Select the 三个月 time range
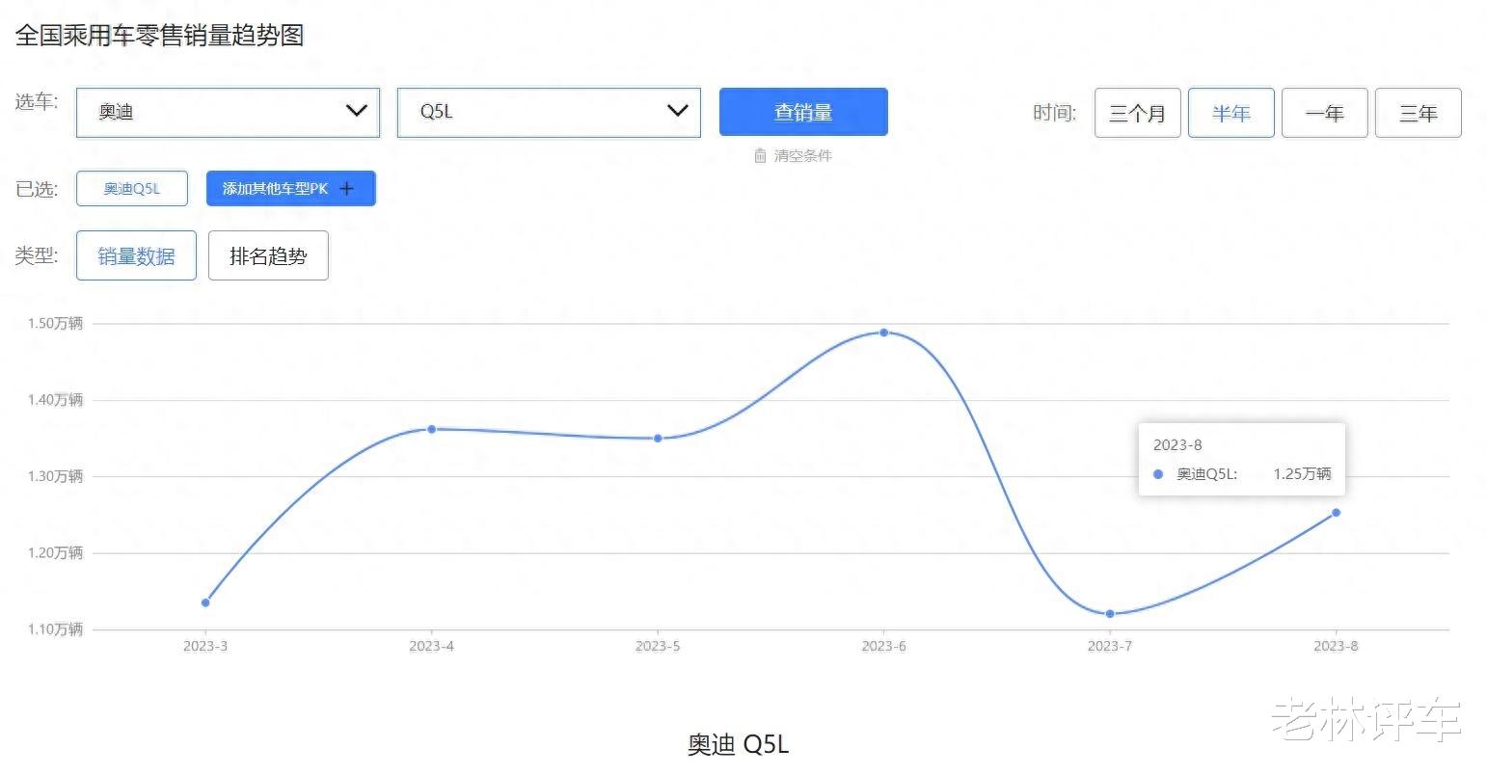1487x775 pixels. [x=1138, y=113]
